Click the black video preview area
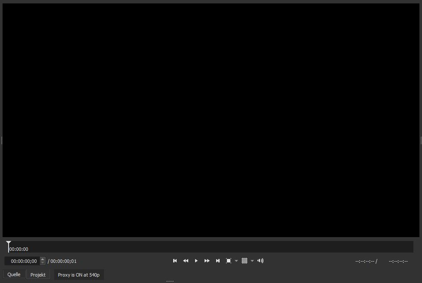Image resolution: width=422 pixels, height=283 pixels. point(211,120)
